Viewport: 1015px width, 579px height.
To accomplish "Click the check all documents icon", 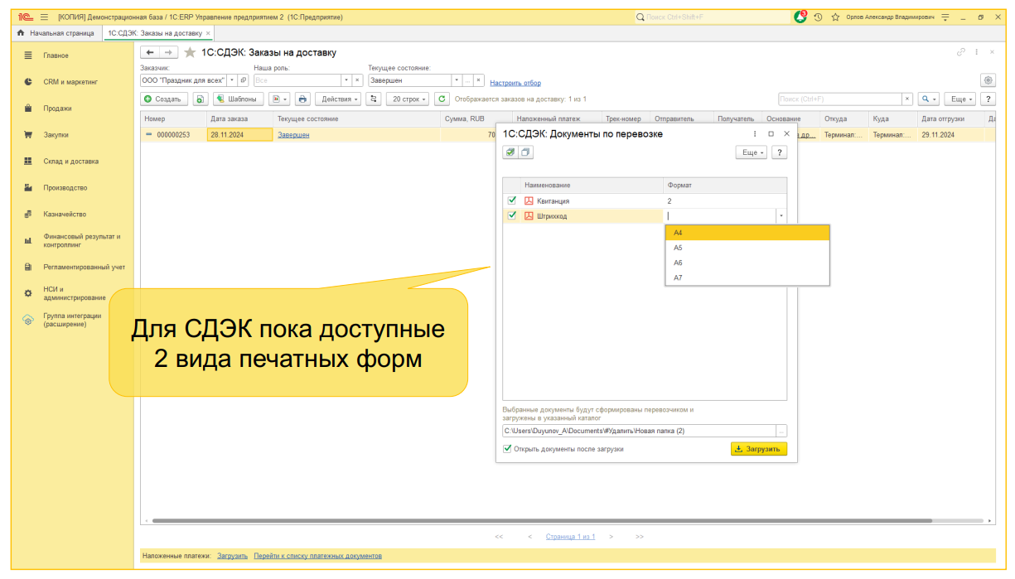I will pyautogui.click(x=510, y=152).
